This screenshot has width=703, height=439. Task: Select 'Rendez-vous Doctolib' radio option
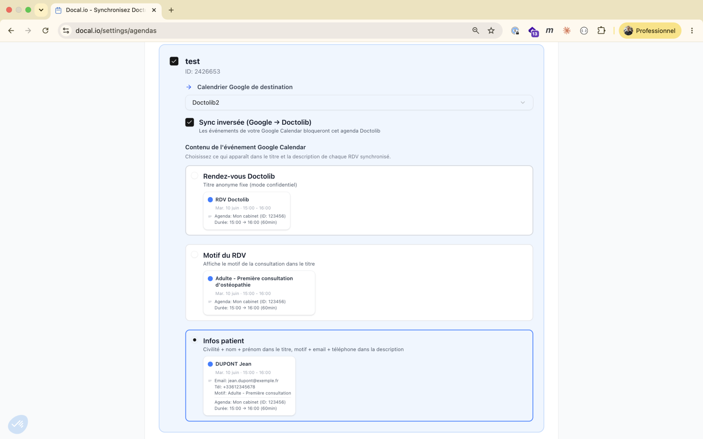(195, 176)
